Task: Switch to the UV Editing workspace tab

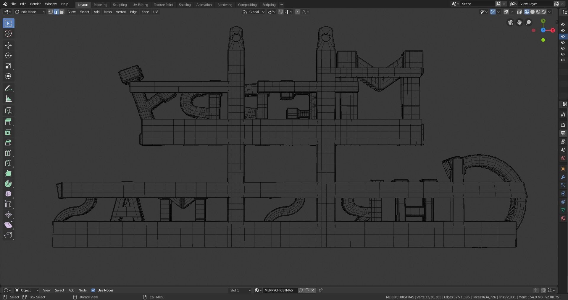Action: [x=140, y=5]
